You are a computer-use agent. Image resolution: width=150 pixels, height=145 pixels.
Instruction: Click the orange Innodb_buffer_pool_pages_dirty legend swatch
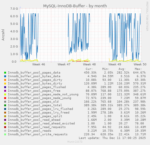pyautogui.click(x=5, y=80)
